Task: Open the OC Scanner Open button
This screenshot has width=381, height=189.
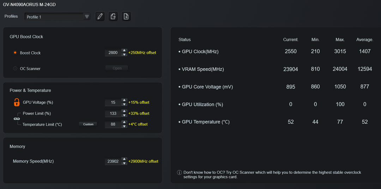Action: (x=117, y=68)
